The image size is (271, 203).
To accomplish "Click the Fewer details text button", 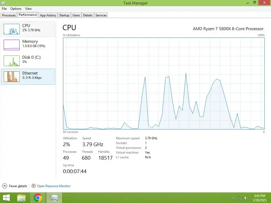I will (18, 186).
